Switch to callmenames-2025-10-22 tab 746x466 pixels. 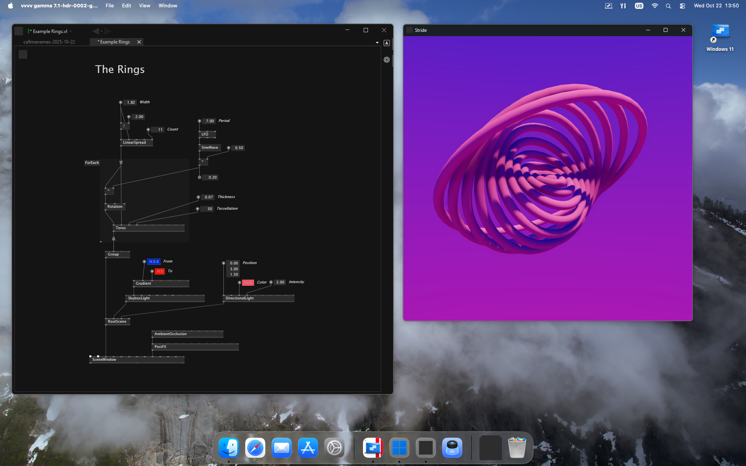coord(49,42)
